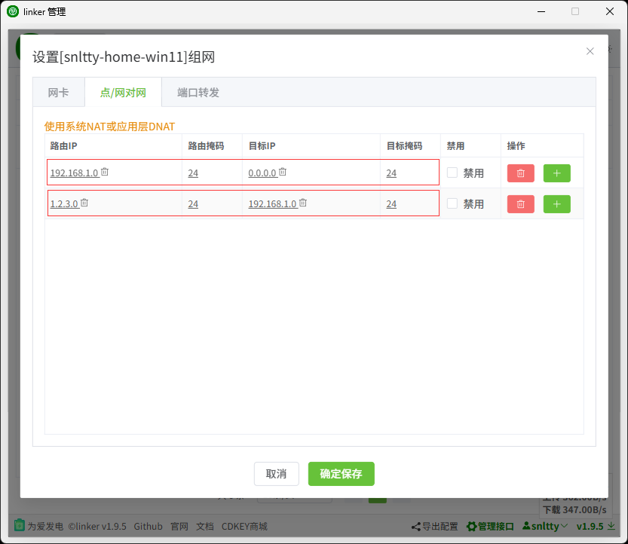Edit the route IP value 1.2.3.0
The height and width of the screenshot is (544, 628).
pos(64,204)
